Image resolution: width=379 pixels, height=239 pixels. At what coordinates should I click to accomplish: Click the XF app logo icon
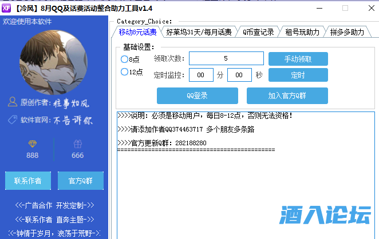7,8
